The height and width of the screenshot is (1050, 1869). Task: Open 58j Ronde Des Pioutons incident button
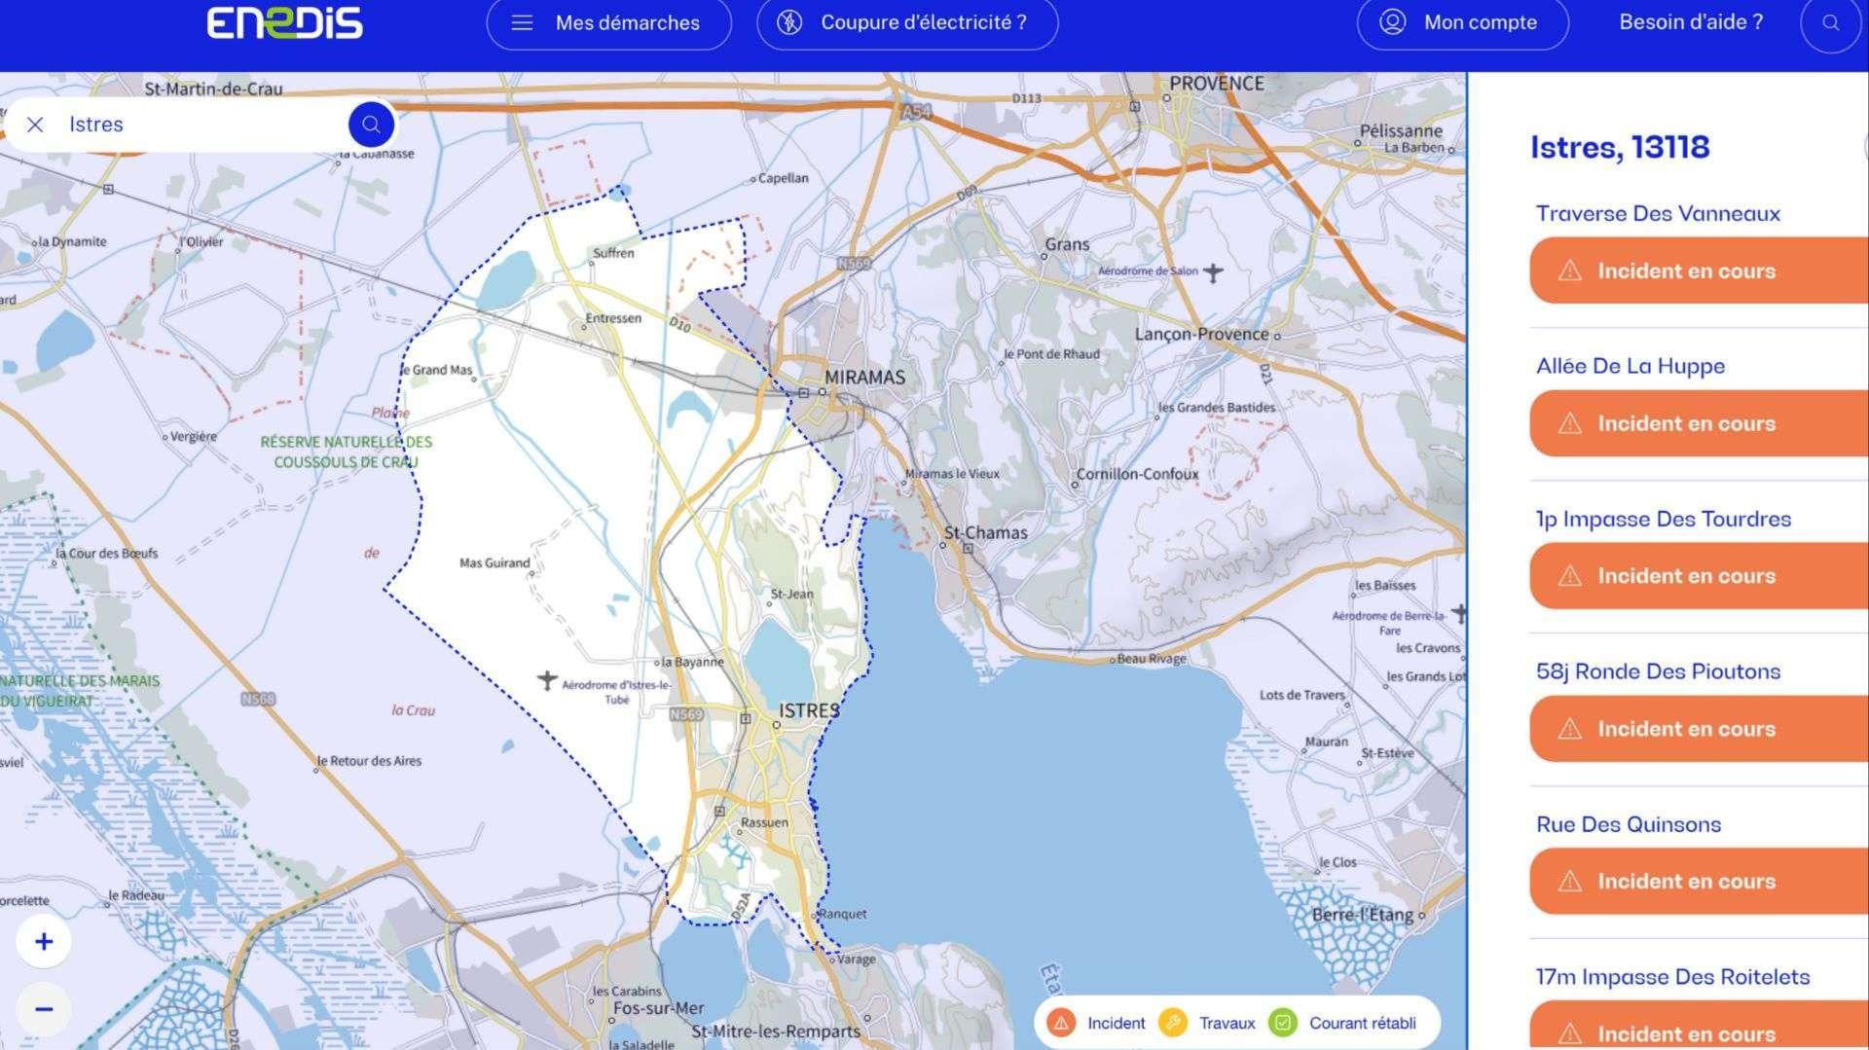tap(1699, 729)
